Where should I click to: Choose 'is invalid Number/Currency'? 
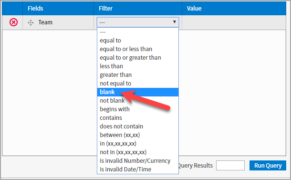[x=138, y=161]
